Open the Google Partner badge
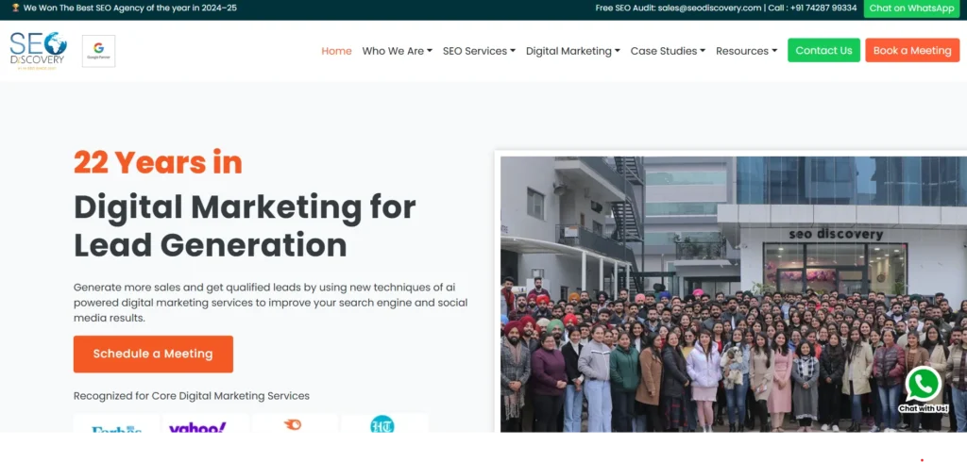This screenshot has width=967, height=462. click(x=98, y=51)
